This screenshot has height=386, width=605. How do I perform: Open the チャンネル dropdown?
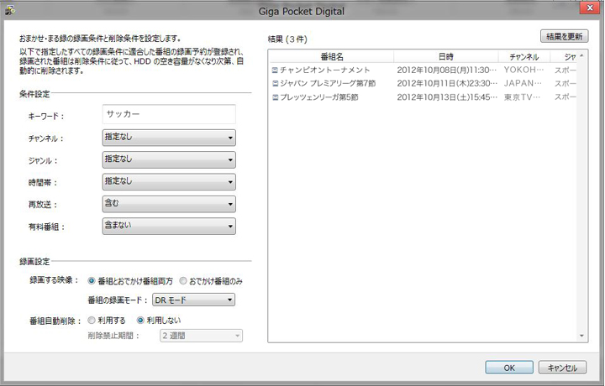click(x=168, y=138)
